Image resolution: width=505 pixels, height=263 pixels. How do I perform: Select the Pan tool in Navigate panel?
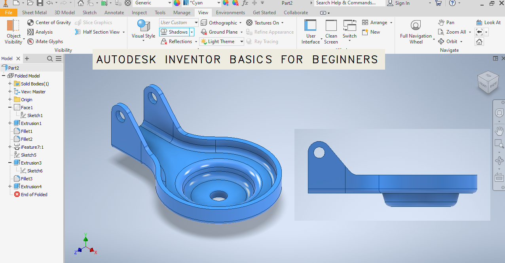pos(446,23)
